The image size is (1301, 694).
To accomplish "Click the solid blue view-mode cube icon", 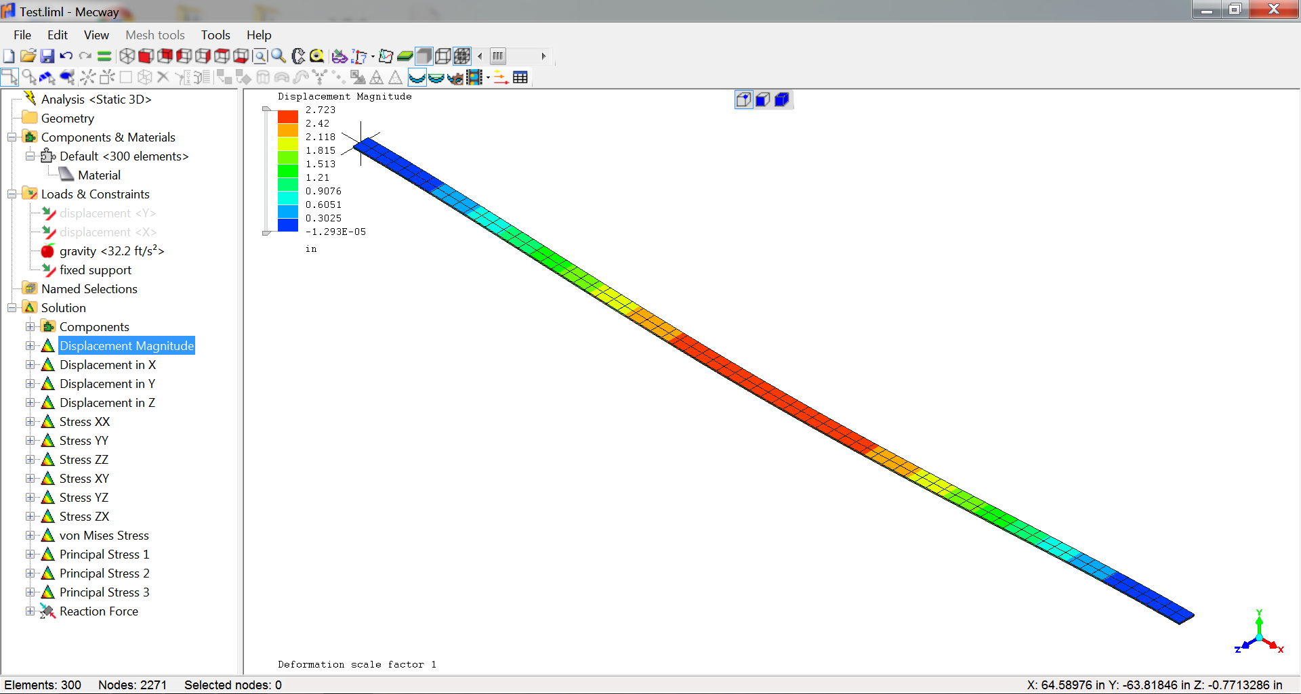I will click(782, 100).
